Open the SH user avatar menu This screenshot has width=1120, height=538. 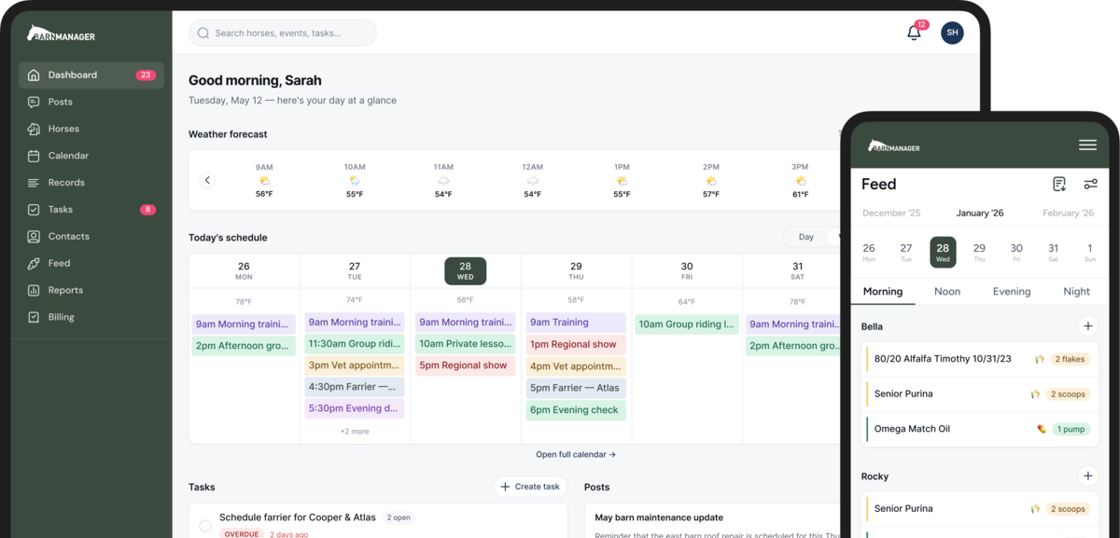point(952,33)
